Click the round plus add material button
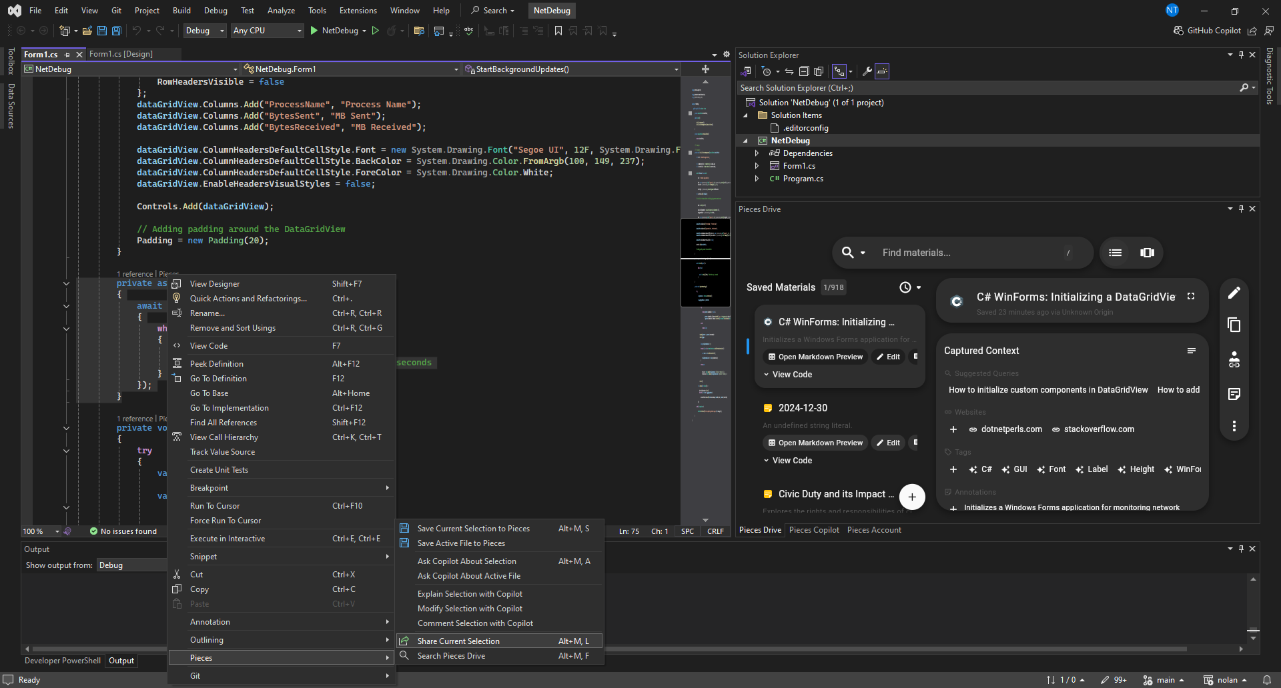Image resolution: width=1281 pixels, height=688 pixels. [912, 497]
